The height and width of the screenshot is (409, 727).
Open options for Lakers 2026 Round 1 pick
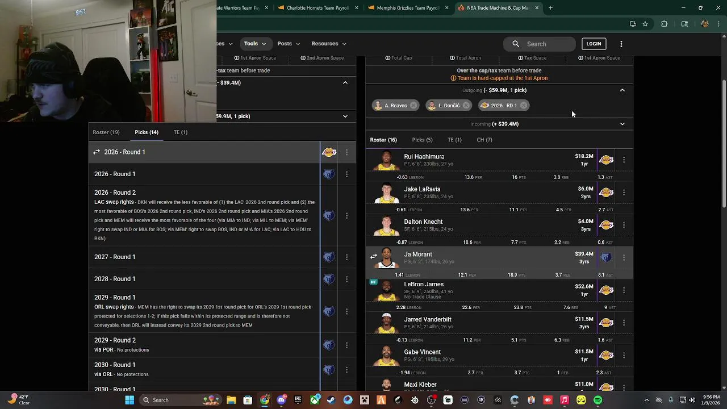pos(346,152)
